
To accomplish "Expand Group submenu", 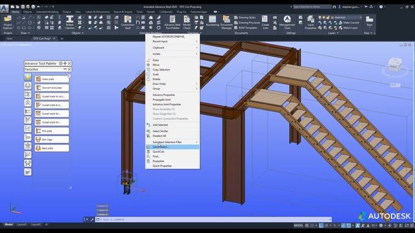I will click(x=172, y=89).
